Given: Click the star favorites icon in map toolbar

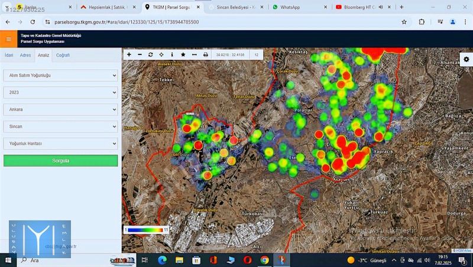Looking at the screenshot, I should pos(183,54).
